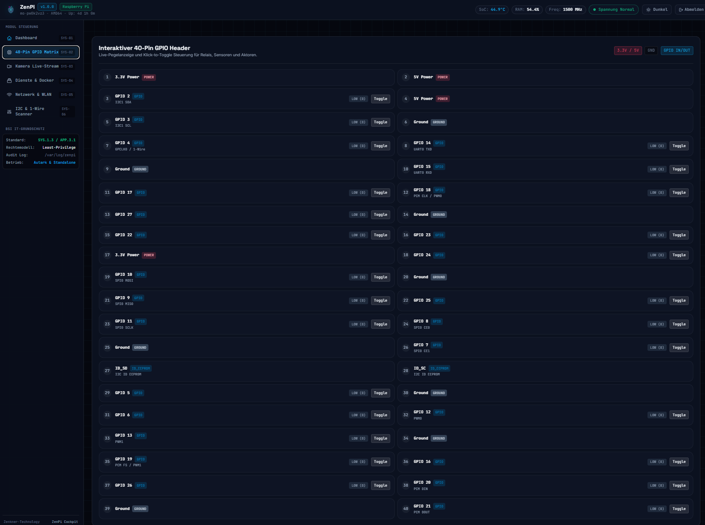
Task: Open the Dashboard menu item
Action: tap(41, 38)
